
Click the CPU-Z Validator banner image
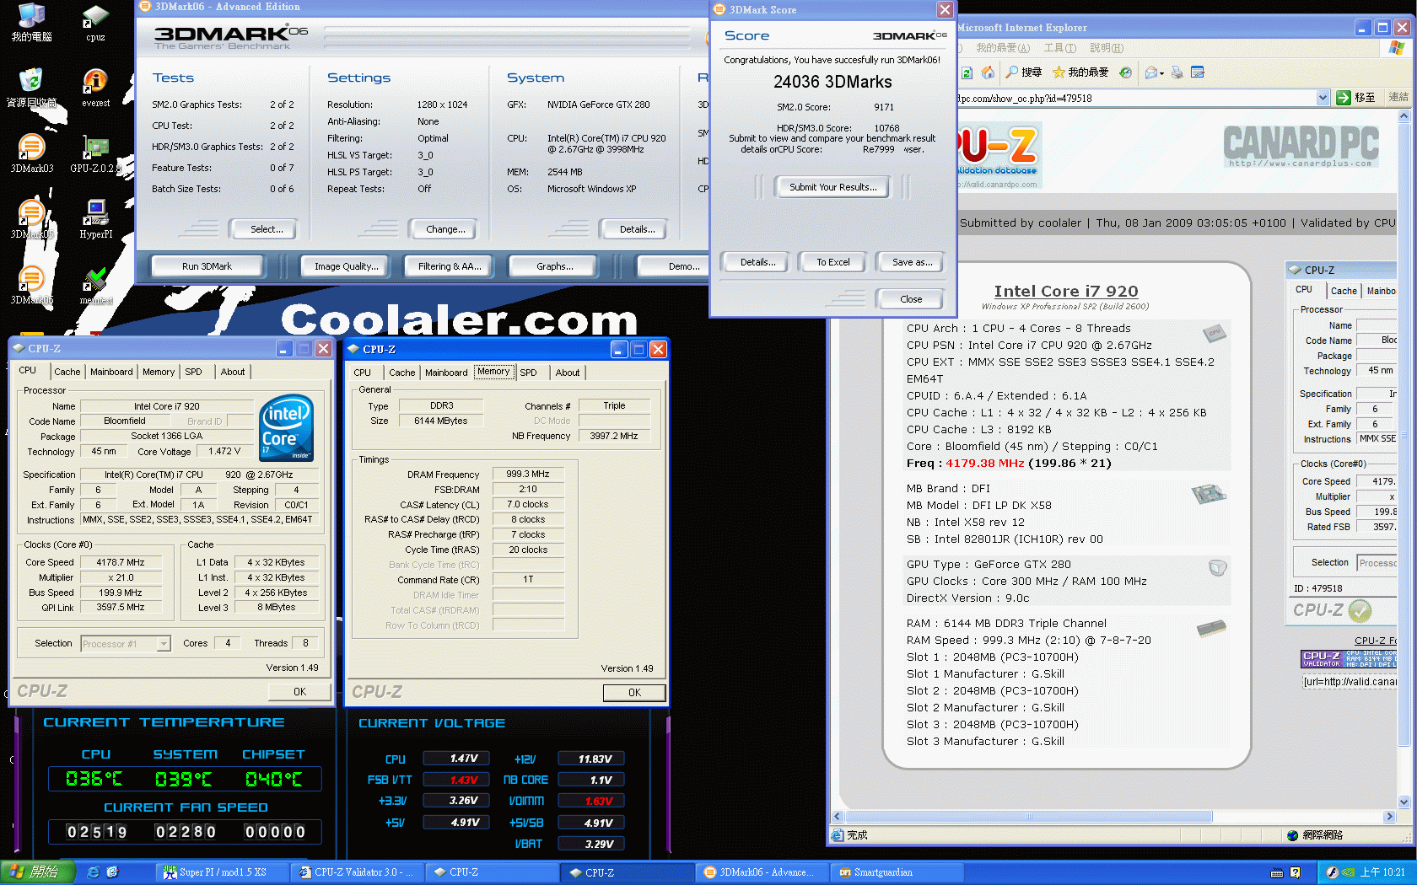(x=1349, y=659)
